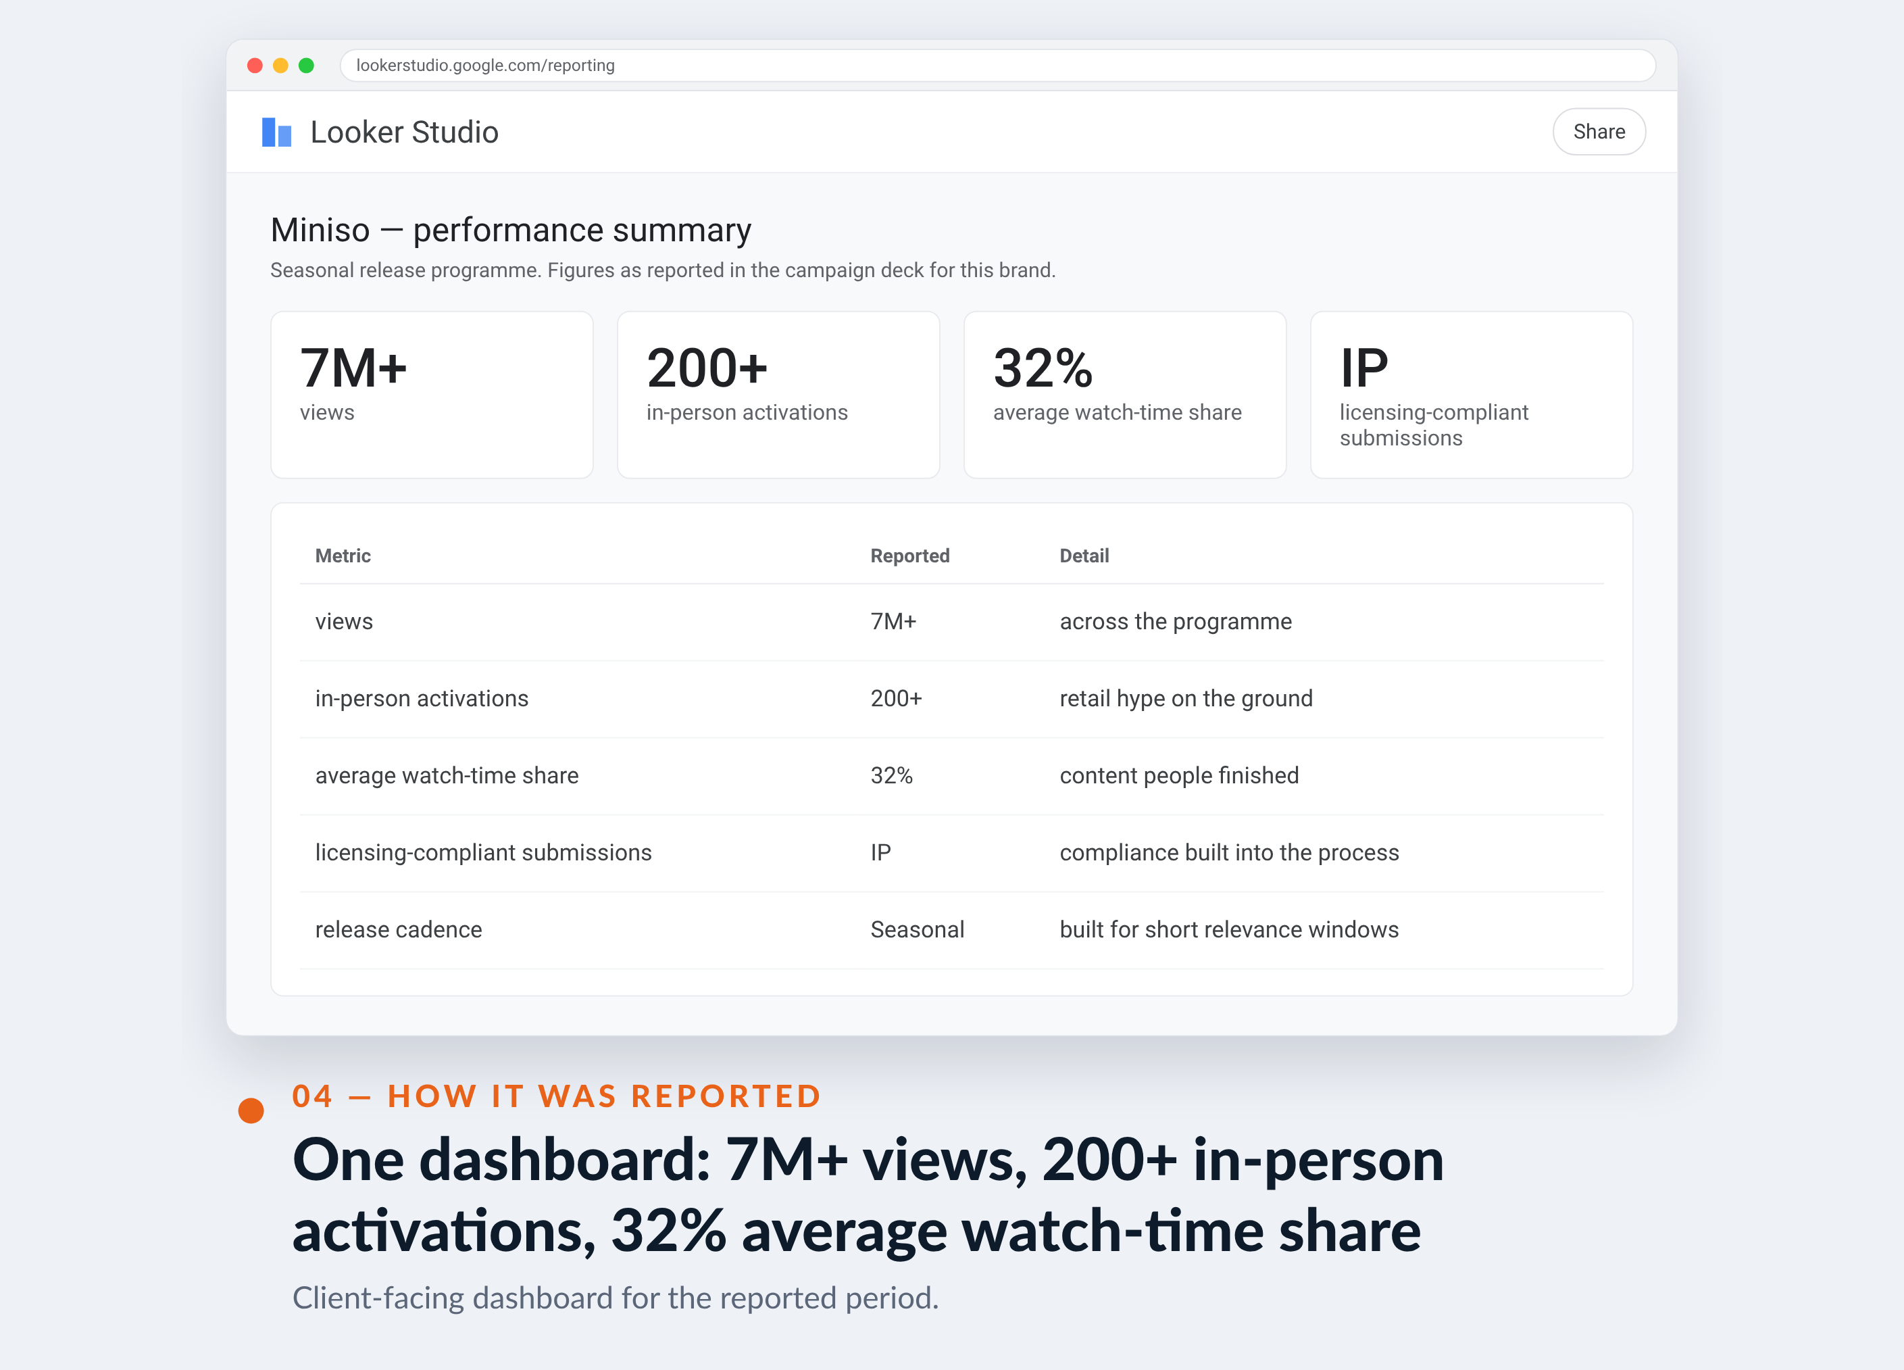Click the Looker Studio title text
The image size is (1904, 1370).
(404, 132)
